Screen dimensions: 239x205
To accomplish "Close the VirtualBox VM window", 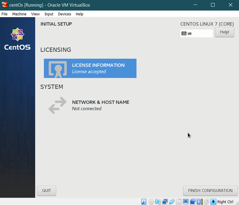I will coord(230,5).
